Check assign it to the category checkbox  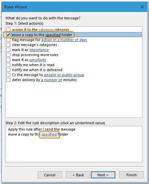pyautogui.click(x=8, y=29)
